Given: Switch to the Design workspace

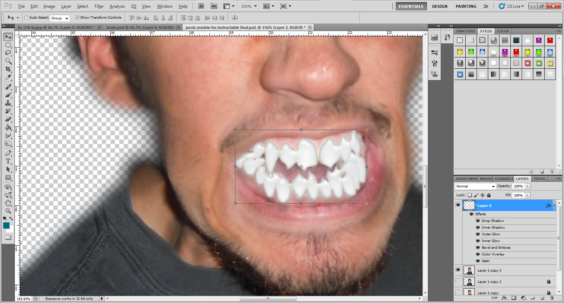Looking at the screenshot, I should click(440, 6).
